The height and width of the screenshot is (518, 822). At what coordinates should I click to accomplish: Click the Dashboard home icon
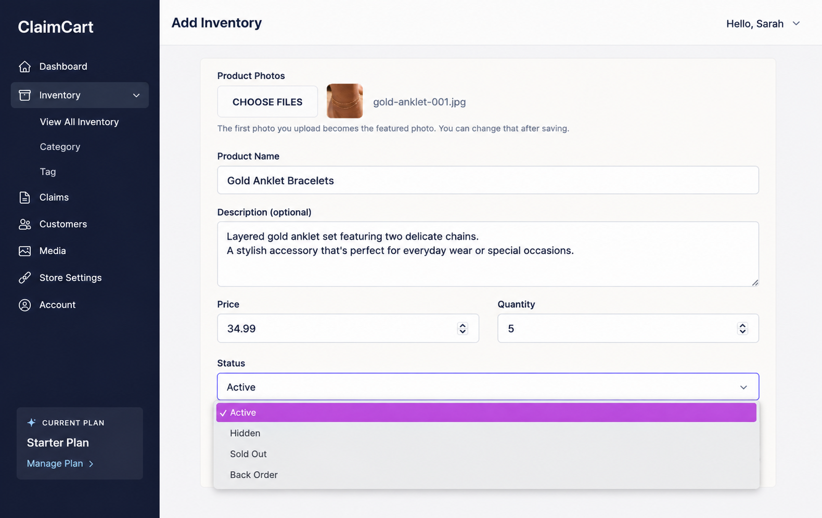click(24, 67)
